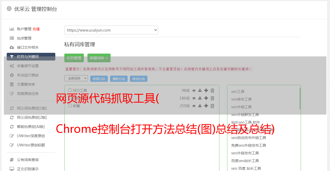This screenshot has height=171, width=330.
Task: Select the keyword "免费seo外链发布工具"
Action: 249,145
